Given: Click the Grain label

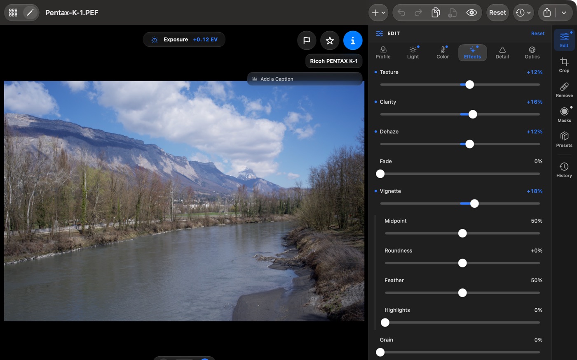Looking at the screenshot, I should click(386, 340).
